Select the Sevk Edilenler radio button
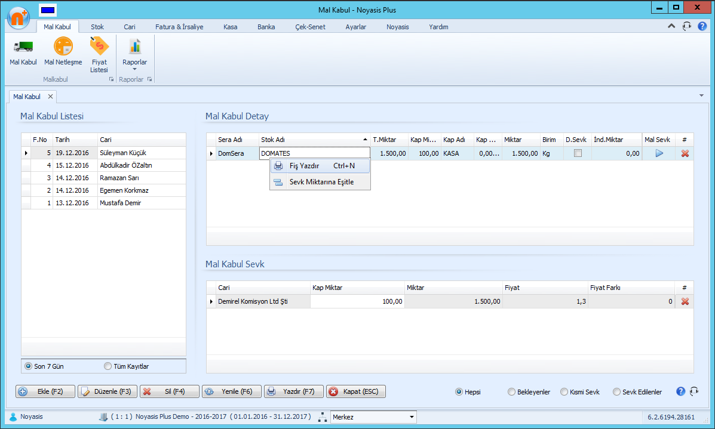The image size is (715, 429). (616, 392)
